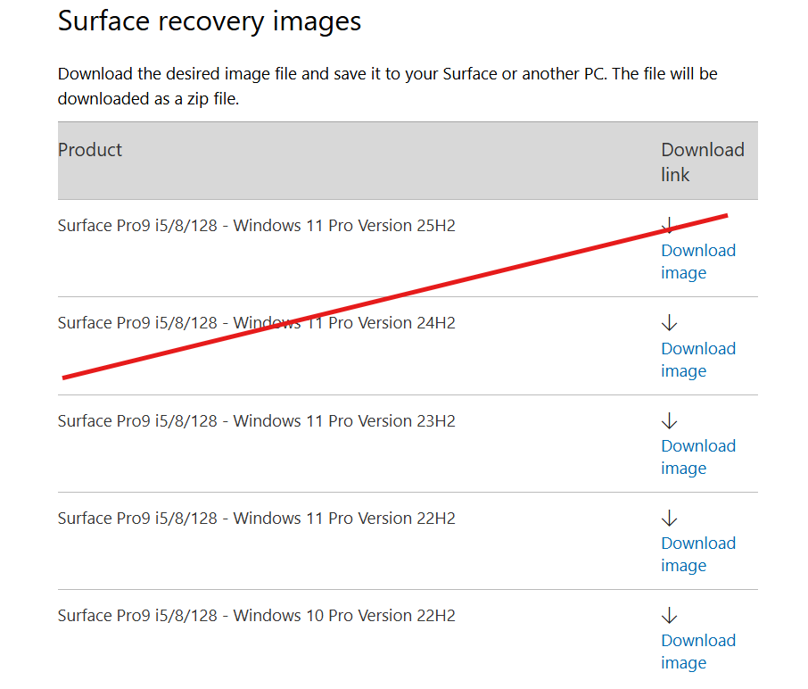The height and width of the screenshot is (689, 808).
Task: Click download arrow icon for Version 25H2
Action: coord(669,225)
